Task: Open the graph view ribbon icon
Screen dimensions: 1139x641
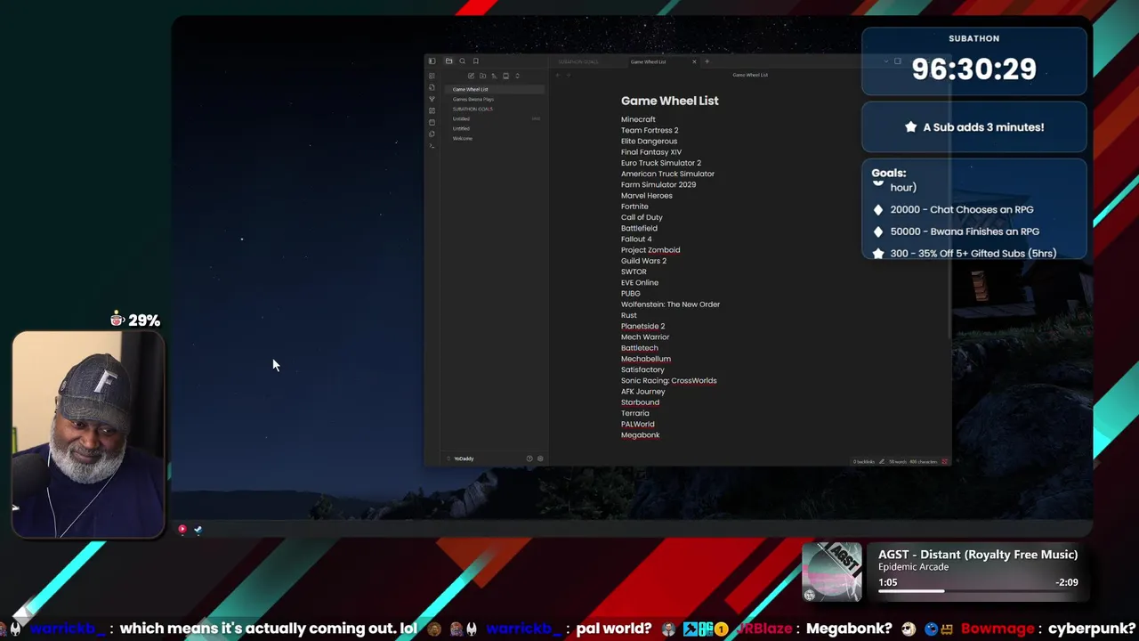Action: [432, 99]
